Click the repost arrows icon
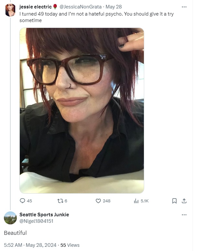 click(x=60, y=201)
